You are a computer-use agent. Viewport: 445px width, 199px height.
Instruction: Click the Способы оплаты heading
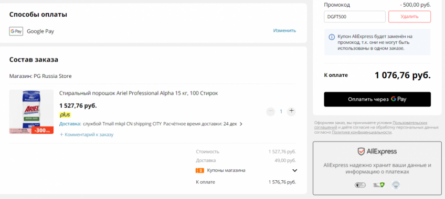pos(38,15)
